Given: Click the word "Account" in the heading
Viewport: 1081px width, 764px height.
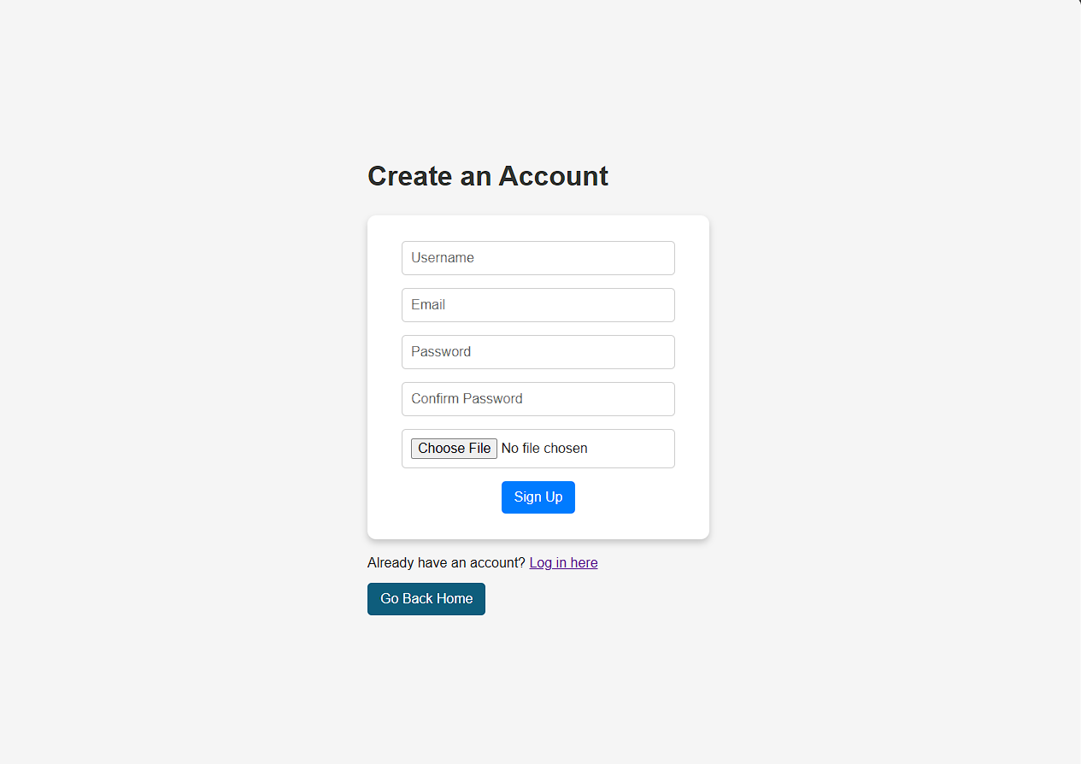Looking at the screenshot, I should (554, 176).
